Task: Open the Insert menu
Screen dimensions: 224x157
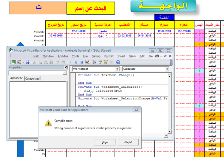Action: click(121, 56)
